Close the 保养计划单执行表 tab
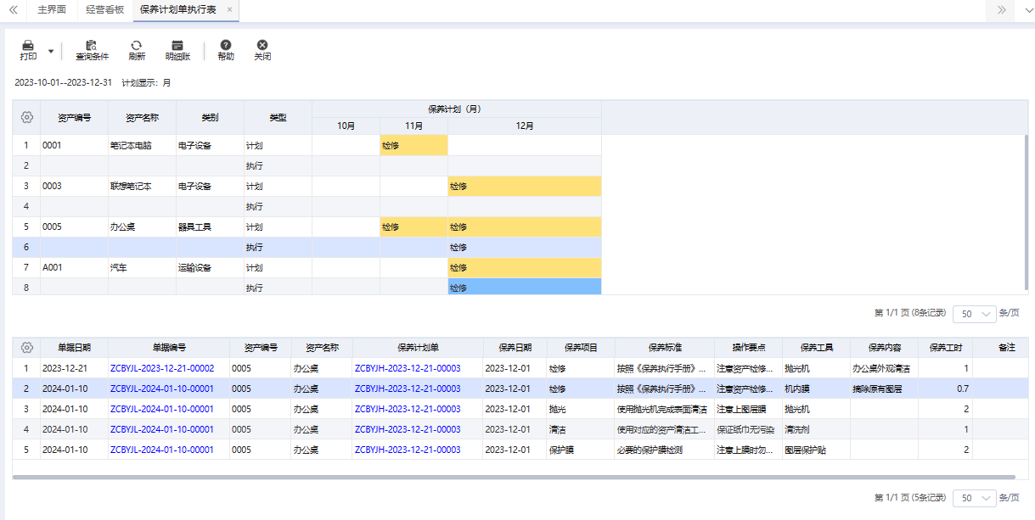Viewport: 1035px width, 520px height. (x=229, y=10)
